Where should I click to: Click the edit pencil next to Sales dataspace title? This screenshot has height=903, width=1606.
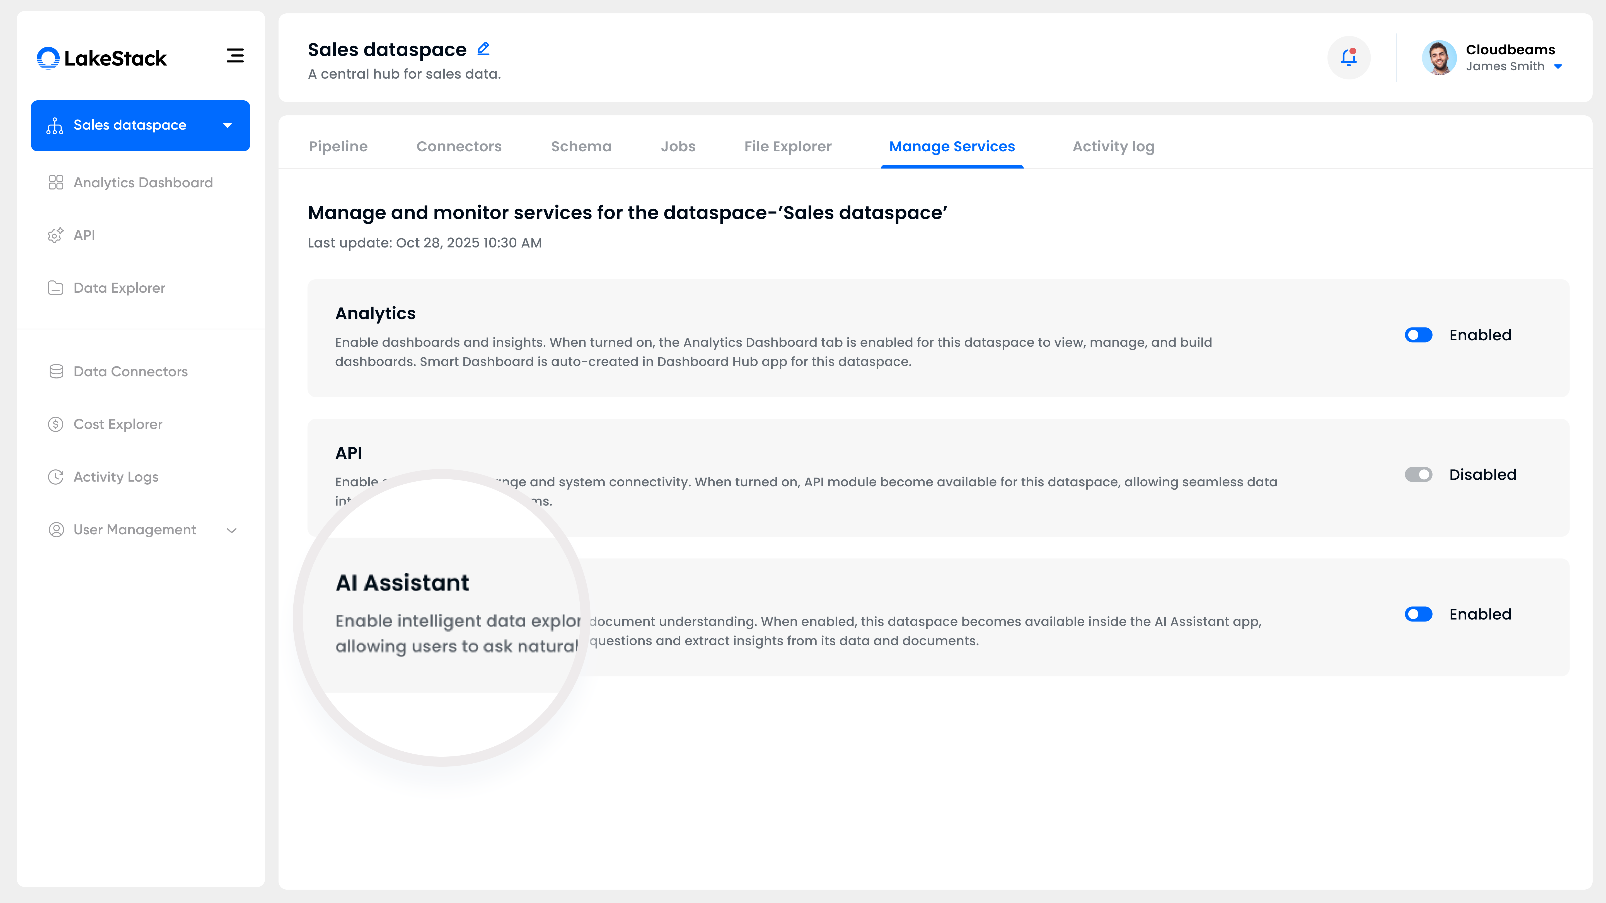click(x=483, y=48)
